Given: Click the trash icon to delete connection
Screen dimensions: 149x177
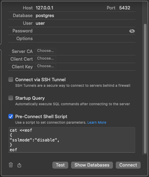Looking at the screenshot, I should pos(11,165).
